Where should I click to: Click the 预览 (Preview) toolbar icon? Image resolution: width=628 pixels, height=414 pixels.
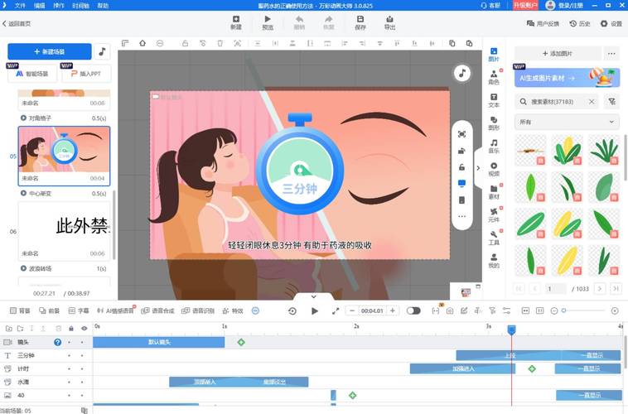coord(268,22)
